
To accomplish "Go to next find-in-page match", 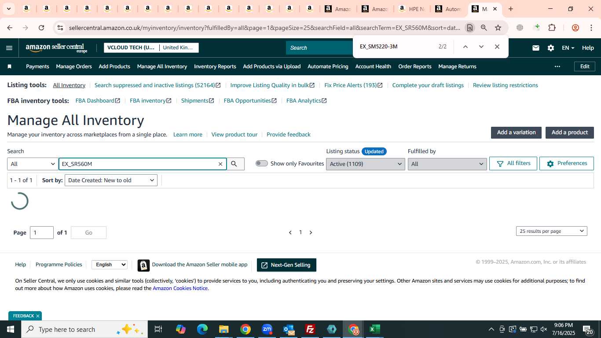I will pyautogui.click(x=481, y=47).
